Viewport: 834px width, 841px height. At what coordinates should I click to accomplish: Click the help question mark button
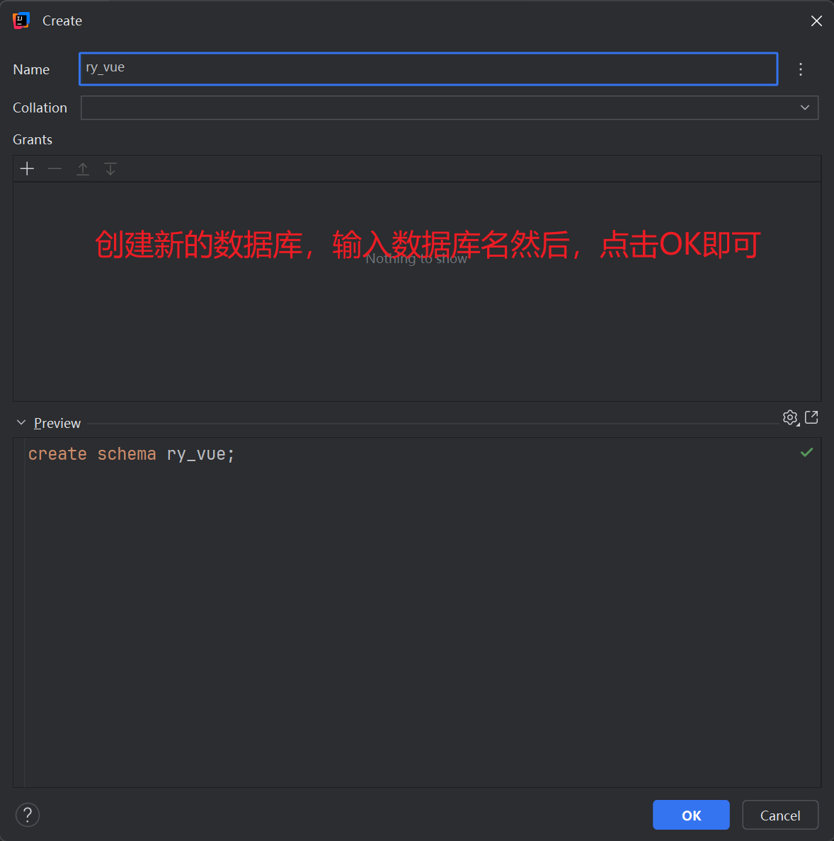pyautogui.click(x=27, y=815)
